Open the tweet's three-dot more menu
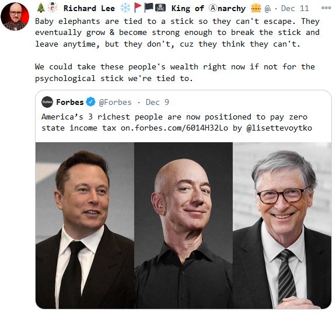Viewport: 336px width, 313px height. tap(326, 8)
